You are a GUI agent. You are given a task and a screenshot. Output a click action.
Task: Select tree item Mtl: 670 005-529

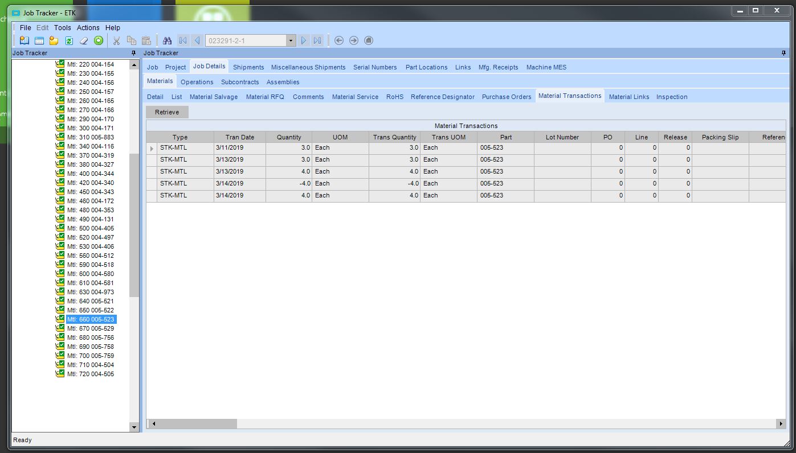91,328
